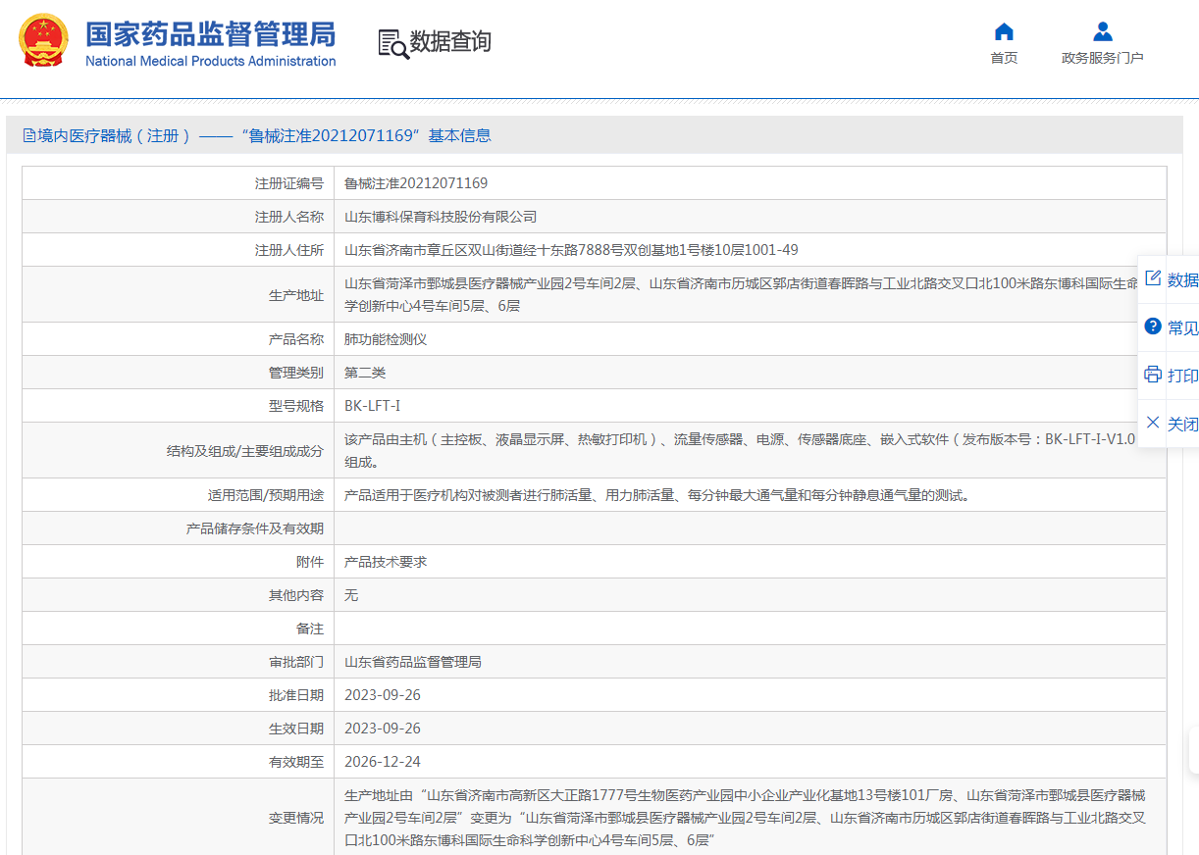Viewport: 1199px width, 855px height.
Task: Open the 首页 text link
Action: coord(1004,58)
